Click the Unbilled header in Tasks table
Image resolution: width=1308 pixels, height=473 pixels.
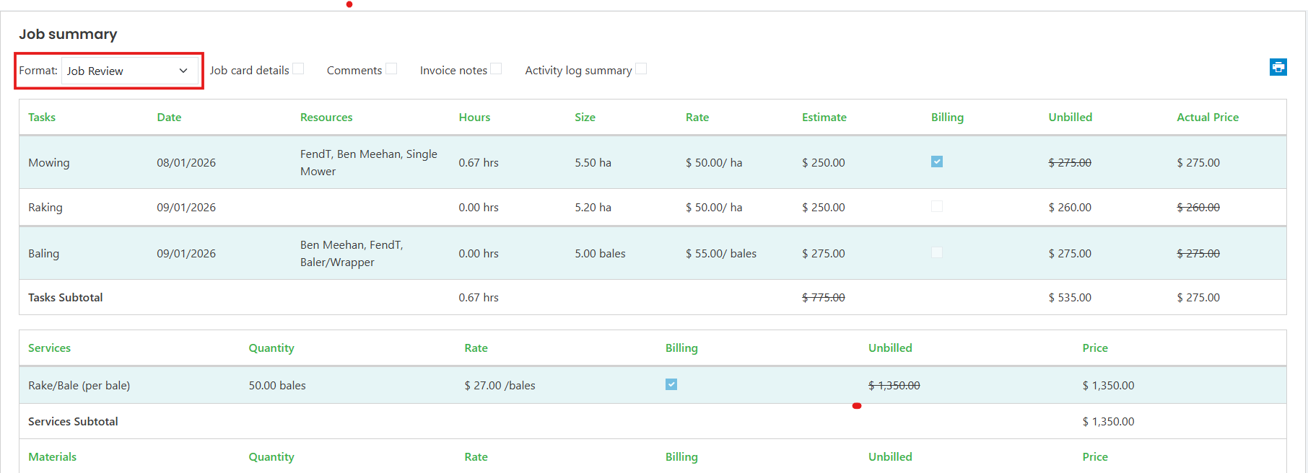pyautogui.click(x=1071, y=117)
